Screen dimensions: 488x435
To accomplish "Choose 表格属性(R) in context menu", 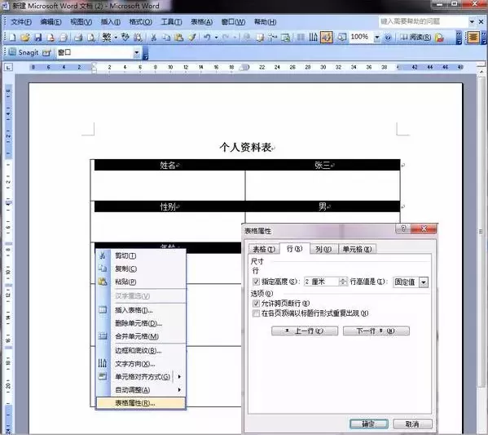I will [141, 403].
